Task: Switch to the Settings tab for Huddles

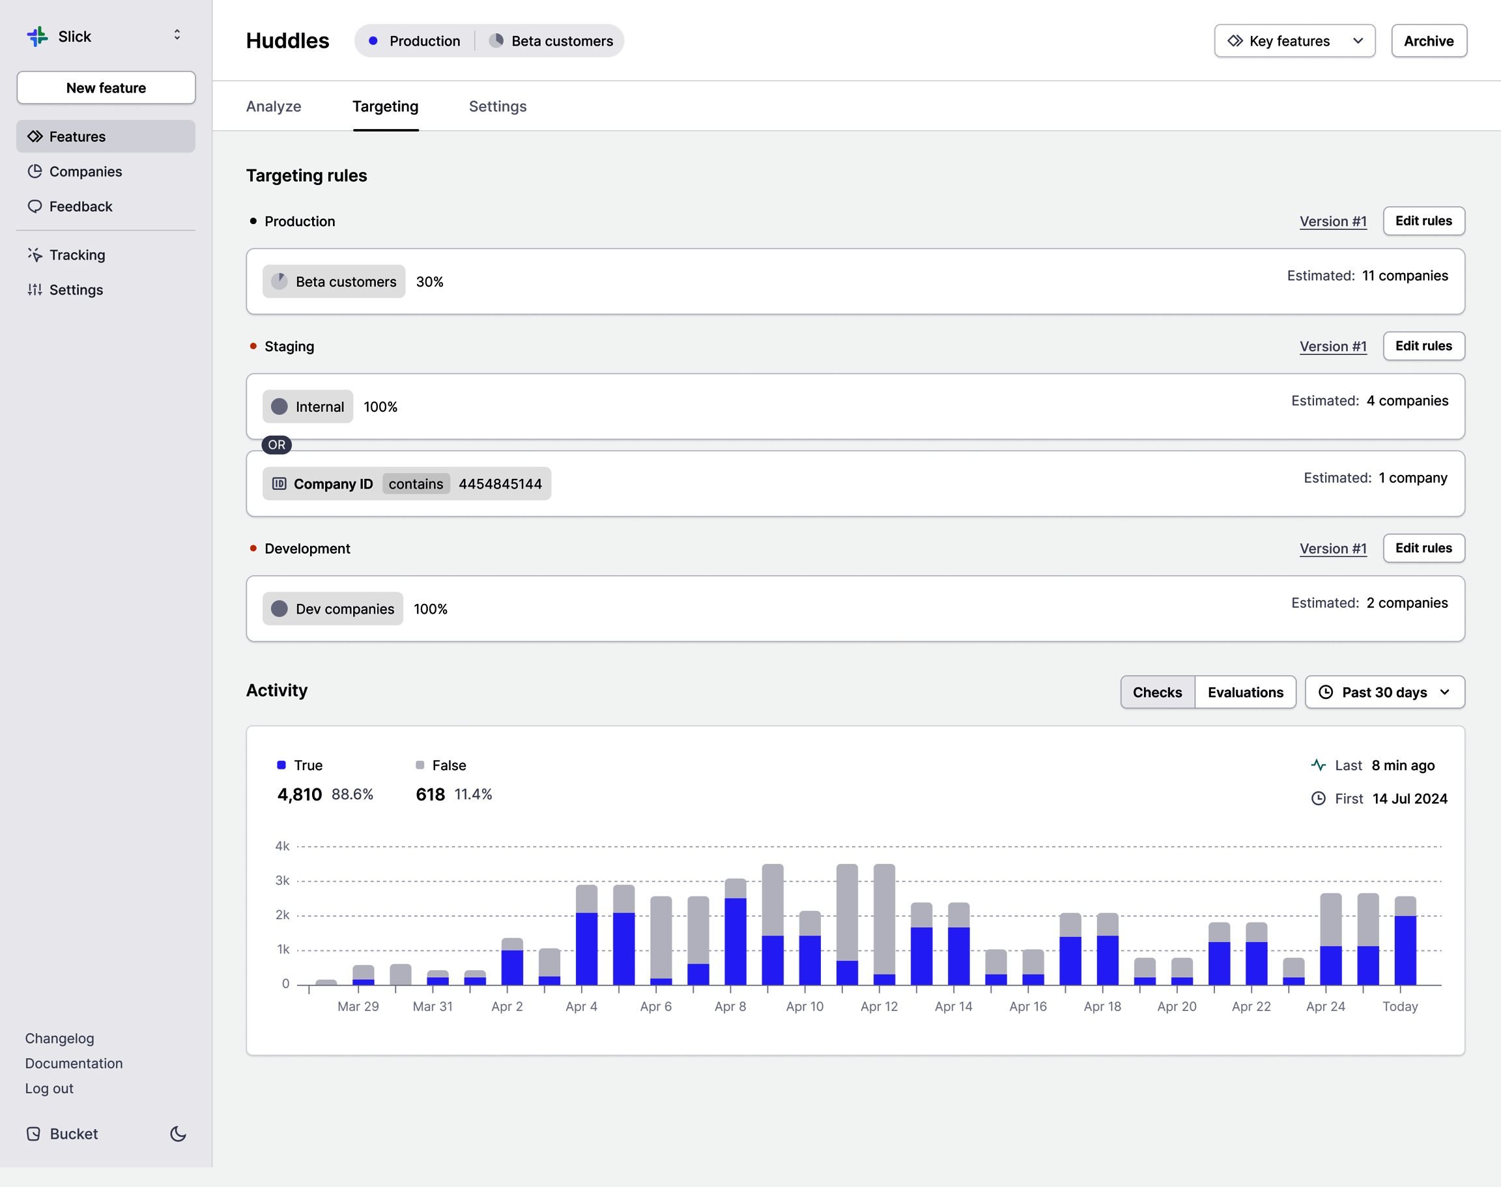Action: (x=497, y=106)
